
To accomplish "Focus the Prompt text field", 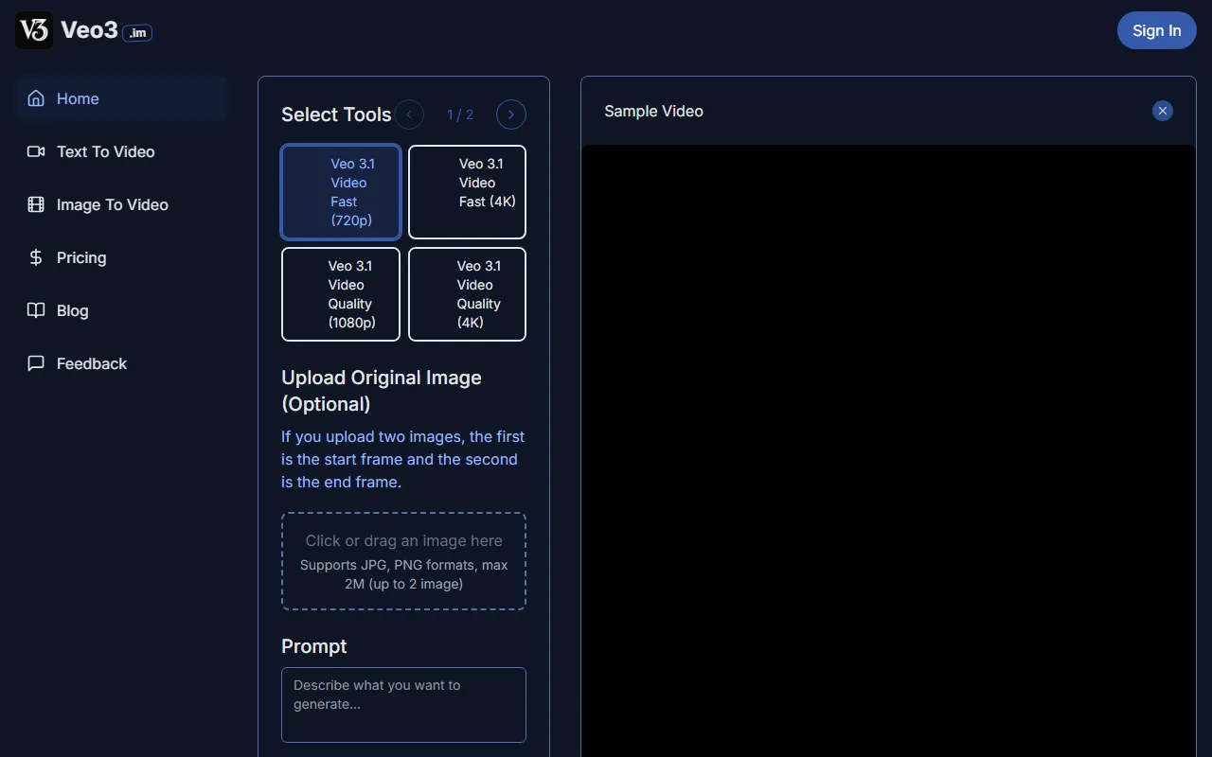I will coord(403,704).
